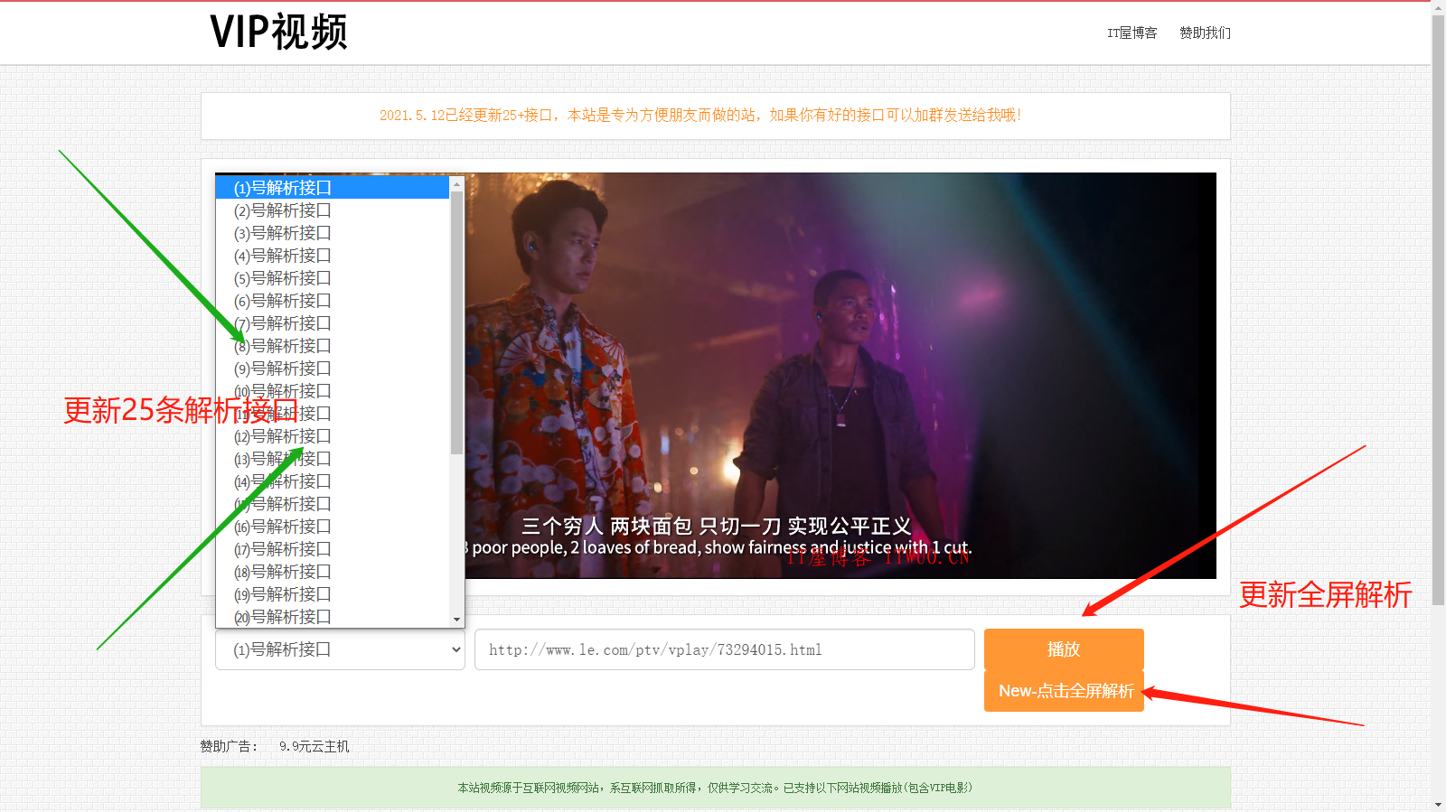The width and height of the screenshot is (1446, 812).
Task: Choose (12)号解析接口 entry
Action: pos(333,436)
